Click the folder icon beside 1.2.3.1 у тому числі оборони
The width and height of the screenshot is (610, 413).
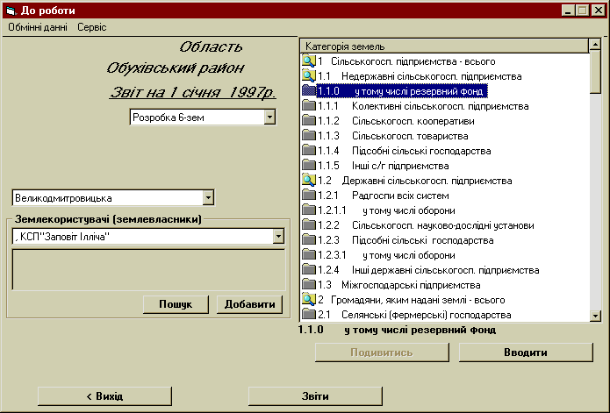tap(308, 254)
